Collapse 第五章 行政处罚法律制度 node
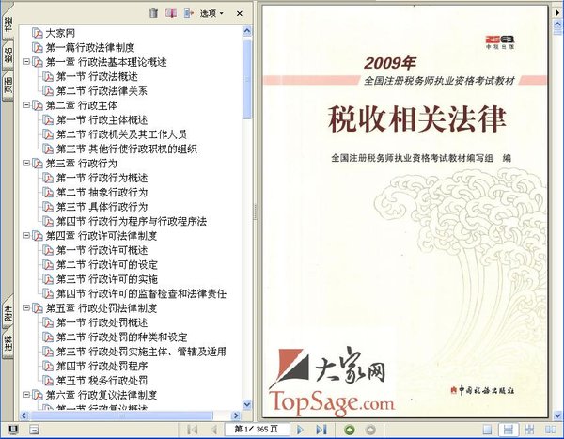564x439 pixels. 26,307
